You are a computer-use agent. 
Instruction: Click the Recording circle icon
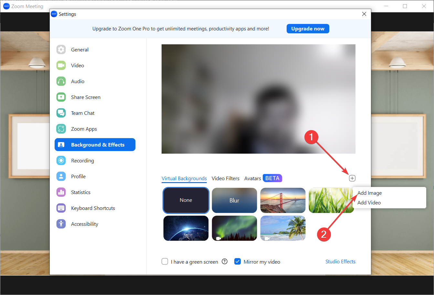click(x=61, y=160)
